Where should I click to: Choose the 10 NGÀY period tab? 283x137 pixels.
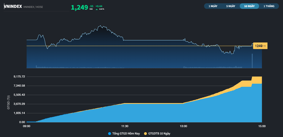point(249,6)
